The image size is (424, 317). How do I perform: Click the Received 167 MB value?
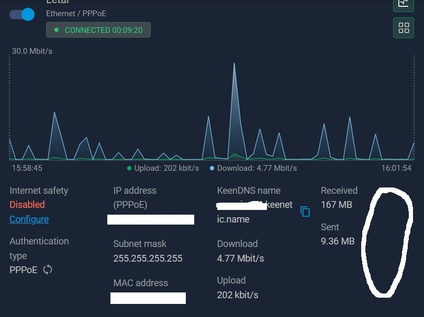[x=336, y=205]
